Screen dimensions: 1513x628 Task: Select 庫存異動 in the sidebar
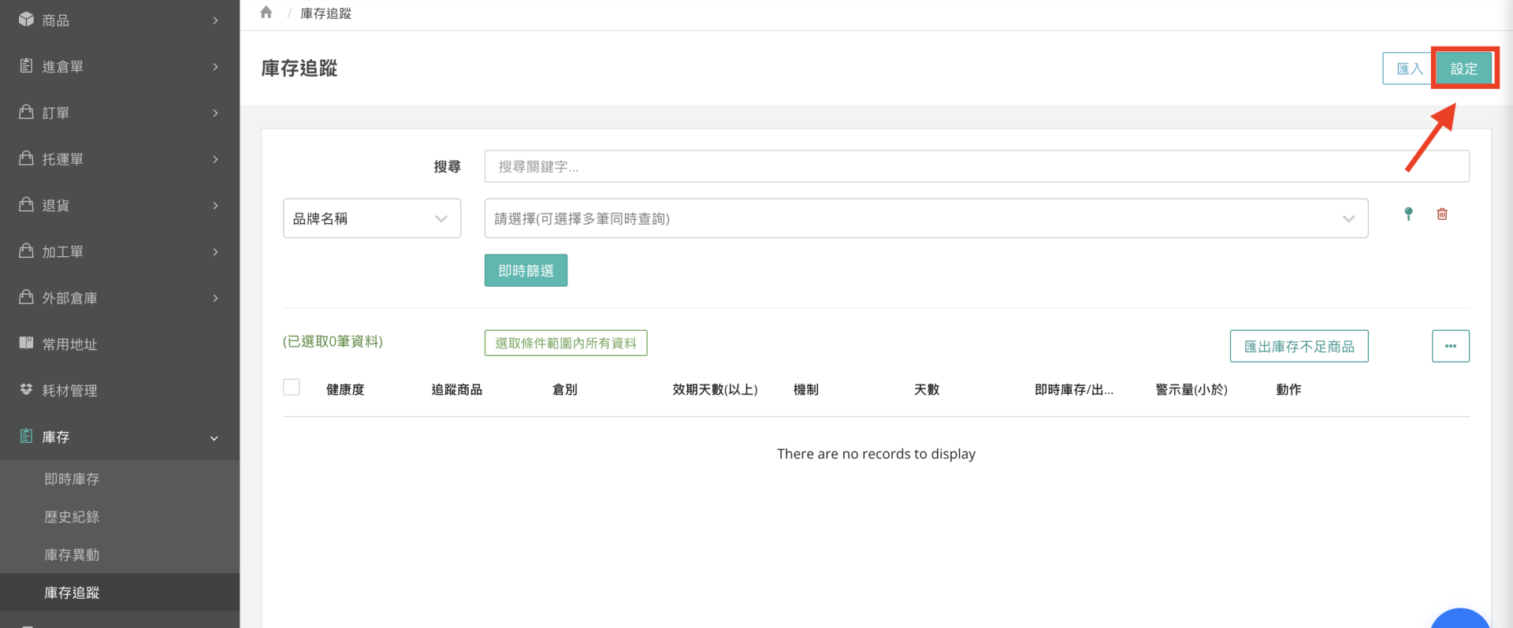click(72, 555)
